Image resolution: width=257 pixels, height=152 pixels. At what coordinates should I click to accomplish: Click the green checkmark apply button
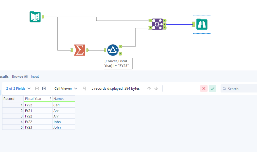(213, 88)
